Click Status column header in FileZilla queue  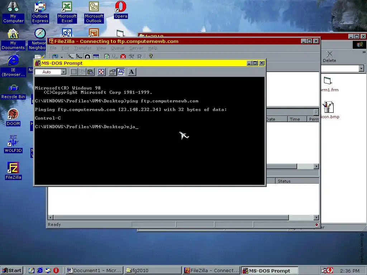pos(297,181)
